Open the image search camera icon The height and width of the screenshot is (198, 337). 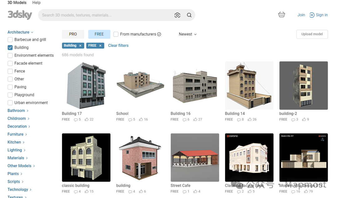click(x=177, y=15)
